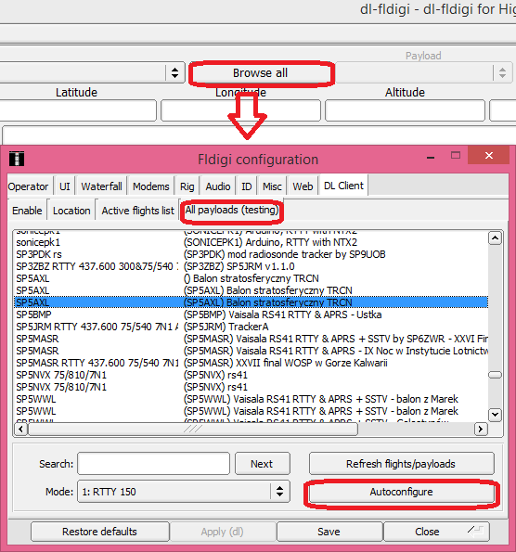Screen dimensions: 516x552
Task: Switch to the Web tab
Action: click(303, 186)
